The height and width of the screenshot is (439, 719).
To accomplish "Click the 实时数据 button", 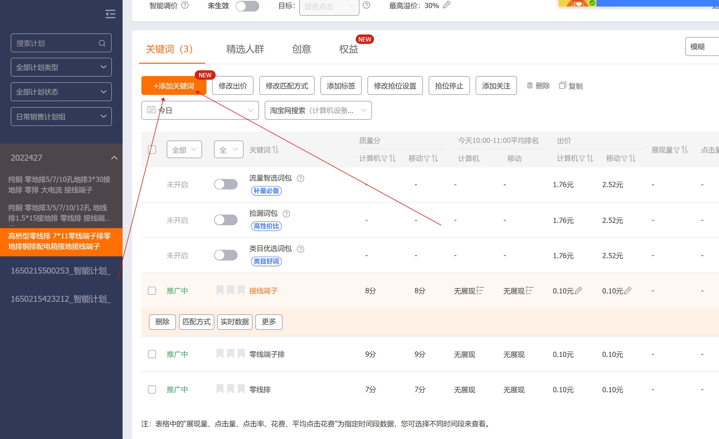I will 235,322.
